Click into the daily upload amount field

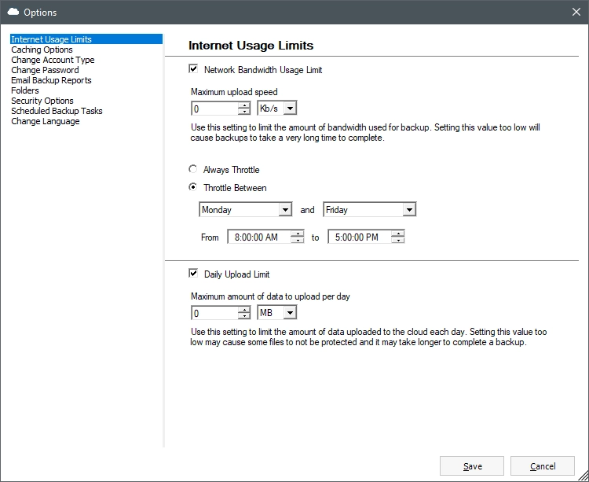click(215, 313)
